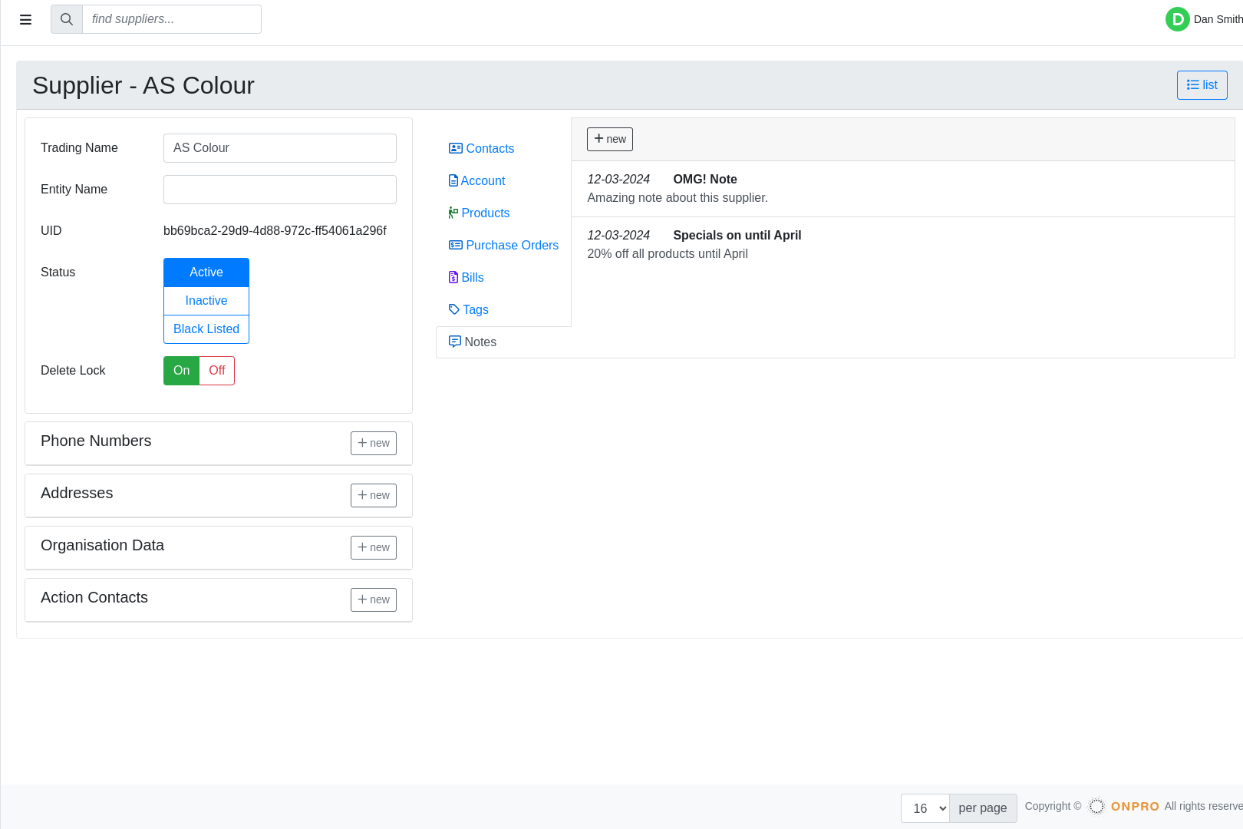Click the Addresses section heading
The width and height of the screenshot is (1243, 829).
tap(77, 493)
